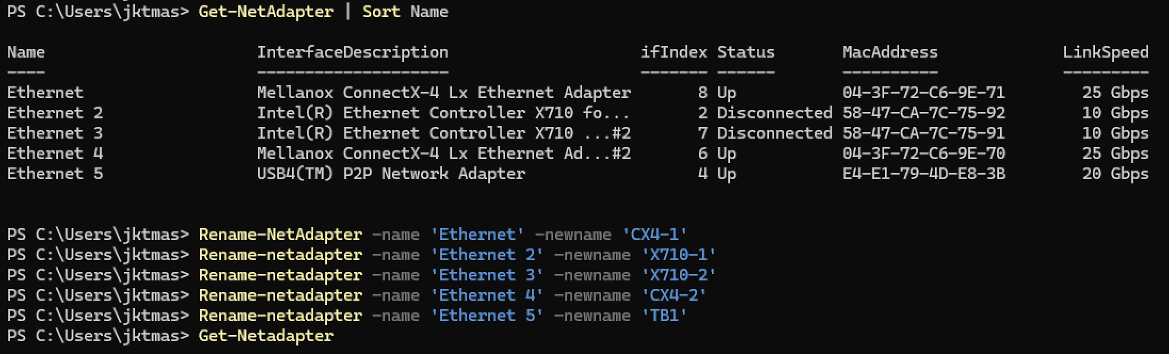
Task: Click the Get-NetAdapter command on the first line
Action: (x=265, y=12)
